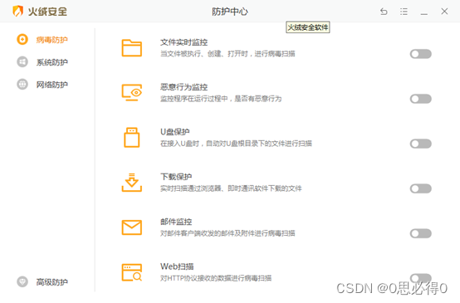
Task: Open 高级防护 at sidebar bottom
Action: tap(52, 282)
